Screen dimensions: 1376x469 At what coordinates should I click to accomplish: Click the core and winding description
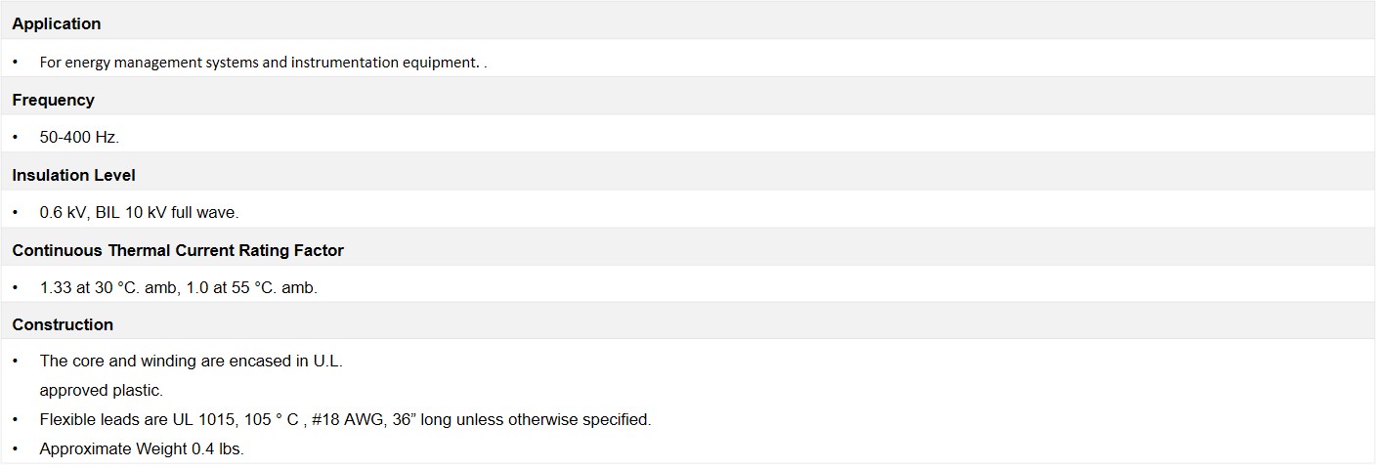[x=191, y=361]
